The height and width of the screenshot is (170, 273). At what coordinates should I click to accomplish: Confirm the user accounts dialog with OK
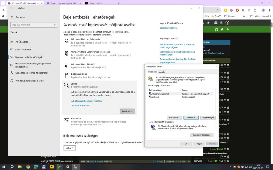tap(186, 143)
